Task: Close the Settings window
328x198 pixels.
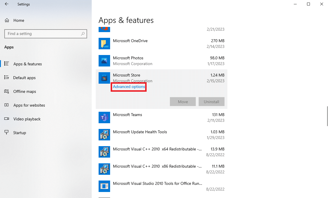Action: [321, 4]
